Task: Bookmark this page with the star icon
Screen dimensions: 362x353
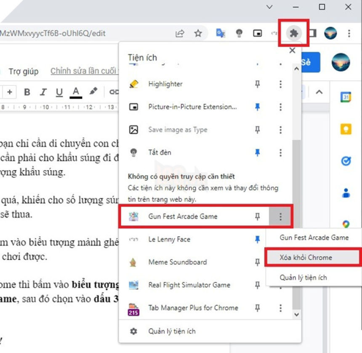Action: pos(198,33)
